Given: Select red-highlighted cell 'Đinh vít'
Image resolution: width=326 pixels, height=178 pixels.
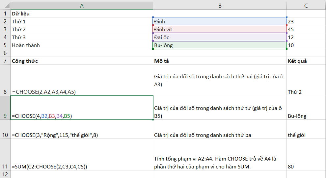Looking at the screenshot, I should (220, 29).
